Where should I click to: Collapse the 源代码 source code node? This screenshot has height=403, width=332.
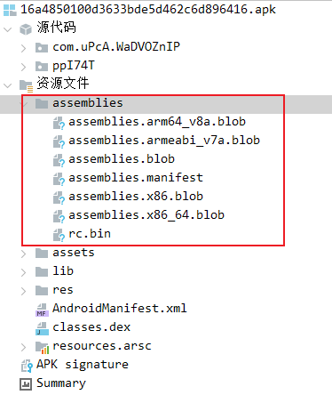(7, 29)
